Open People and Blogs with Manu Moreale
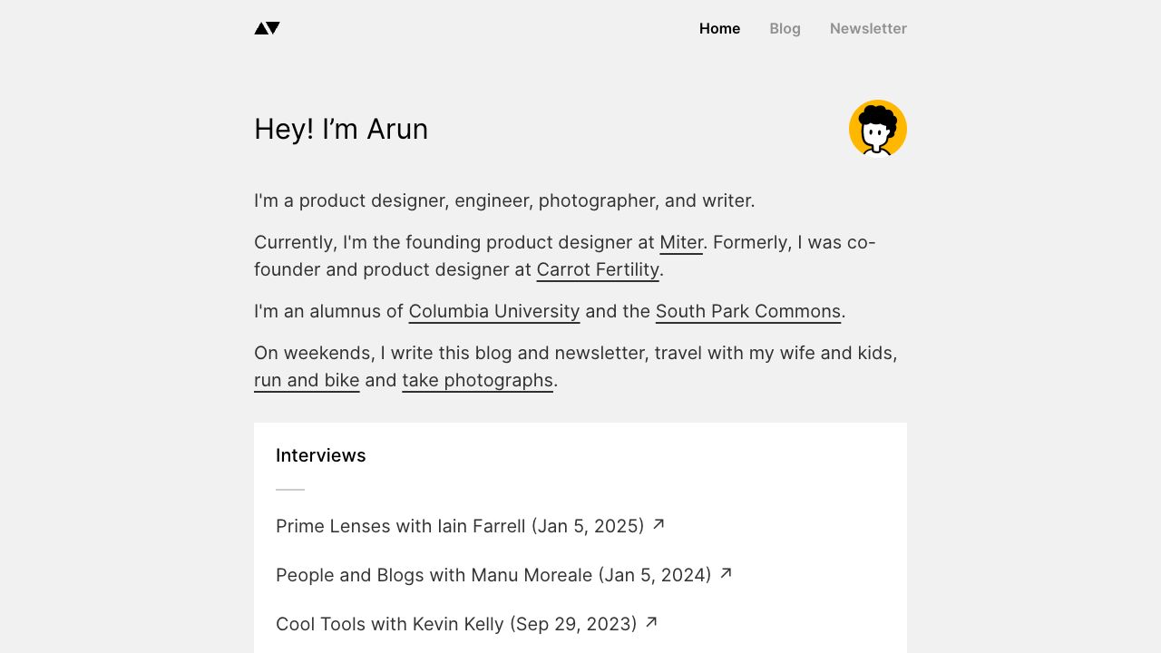Viewport: 1161px width, 653px height. pos(493,575)
